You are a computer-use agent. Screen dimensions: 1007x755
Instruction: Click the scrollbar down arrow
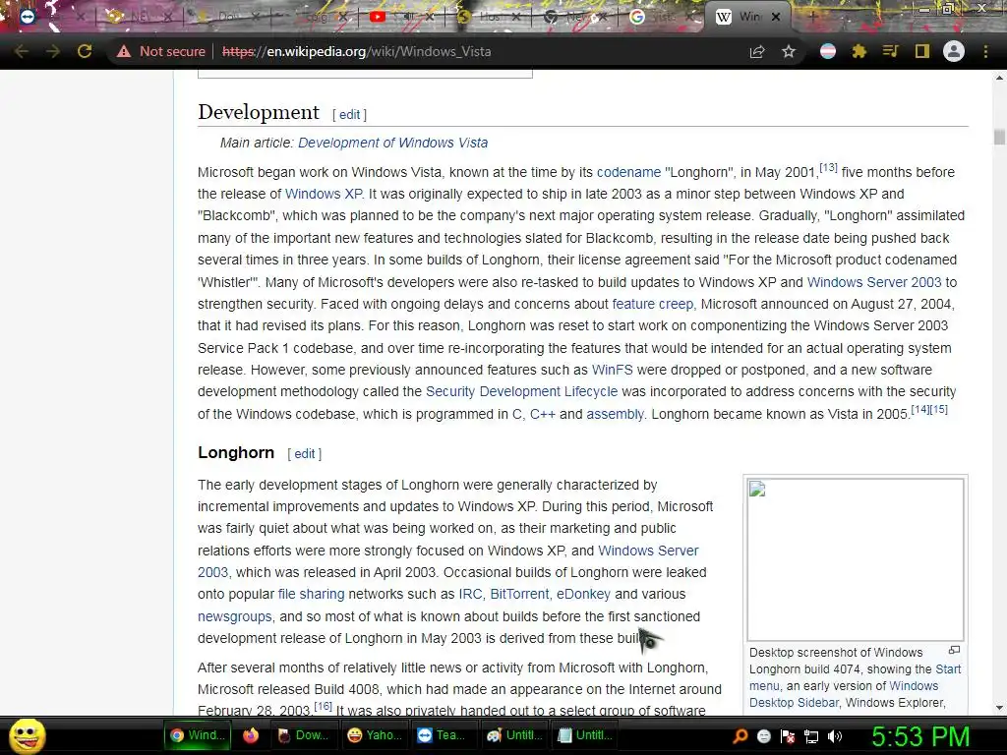coord(999,708)
